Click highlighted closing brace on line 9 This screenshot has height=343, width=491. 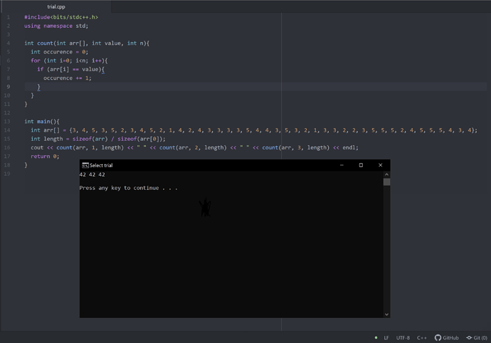[38, 87]
